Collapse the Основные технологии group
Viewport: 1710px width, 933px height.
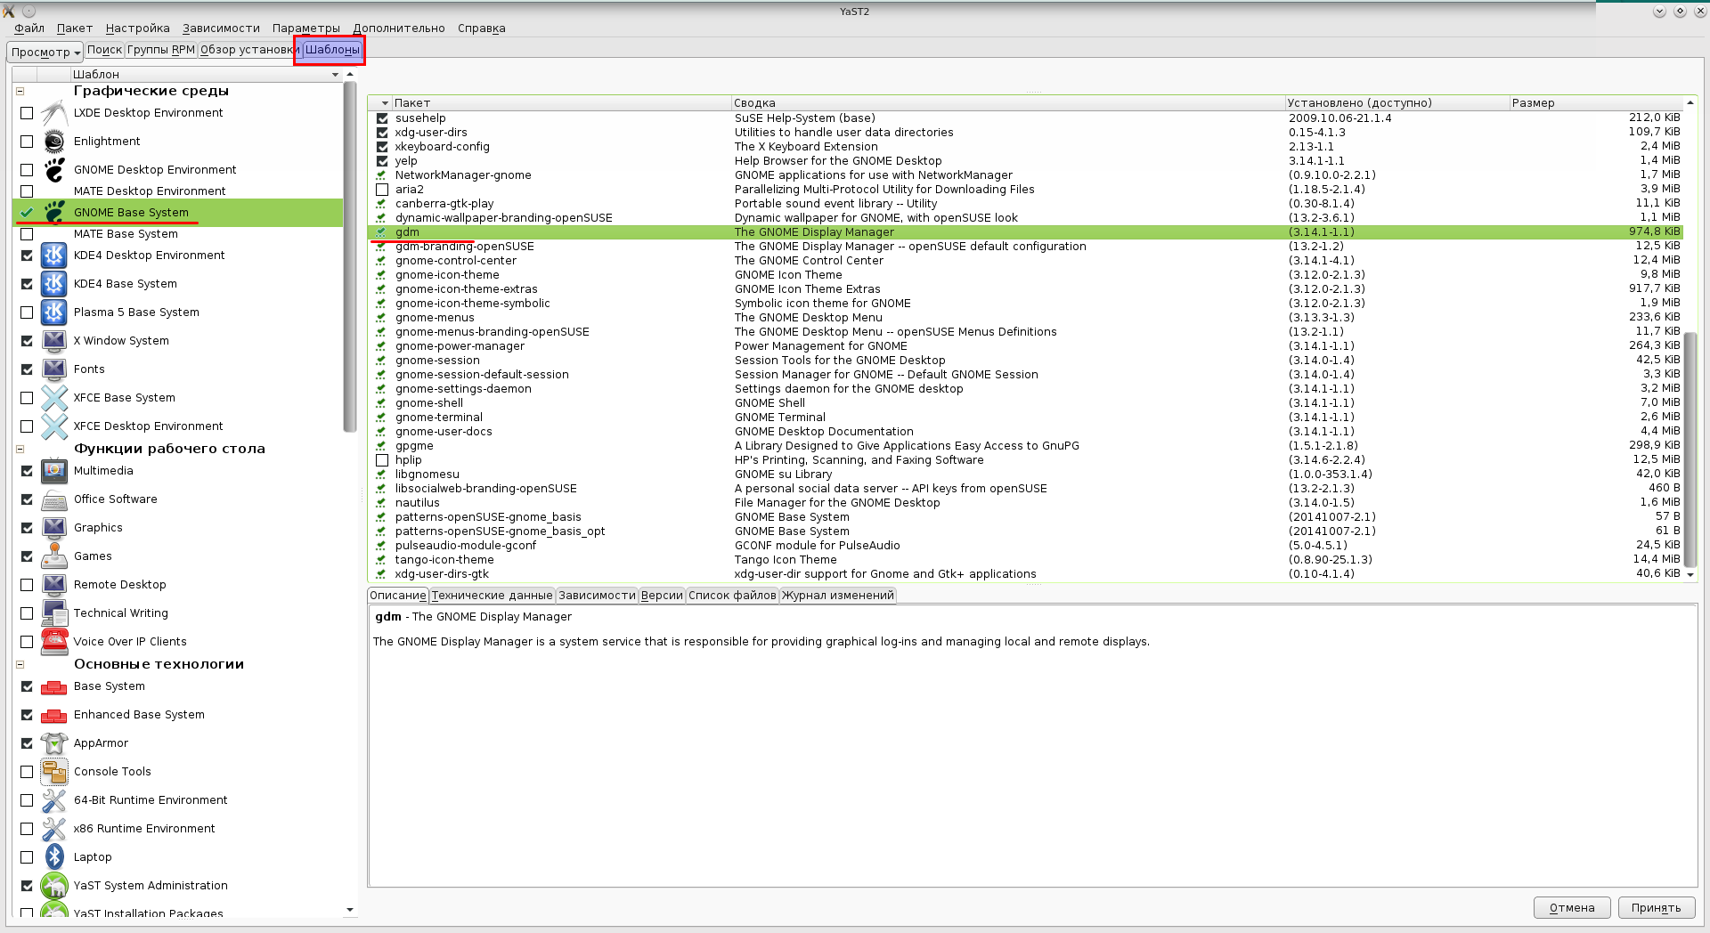tap(20, 664)
